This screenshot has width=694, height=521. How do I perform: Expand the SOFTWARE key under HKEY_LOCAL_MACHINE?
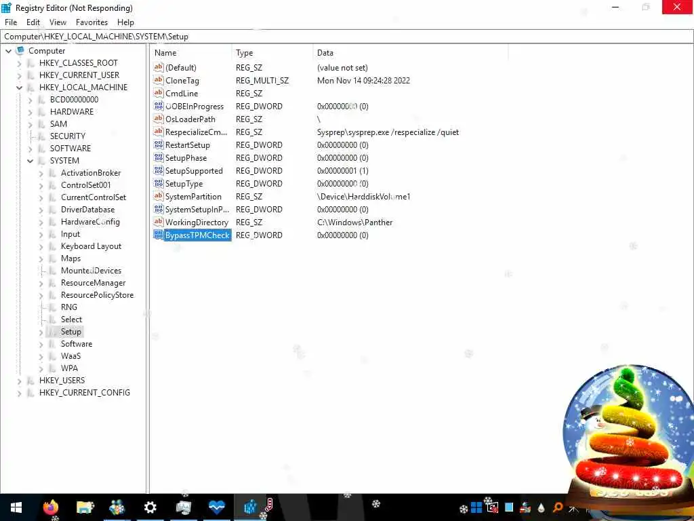pyautogui.click(x=30, y=149)
